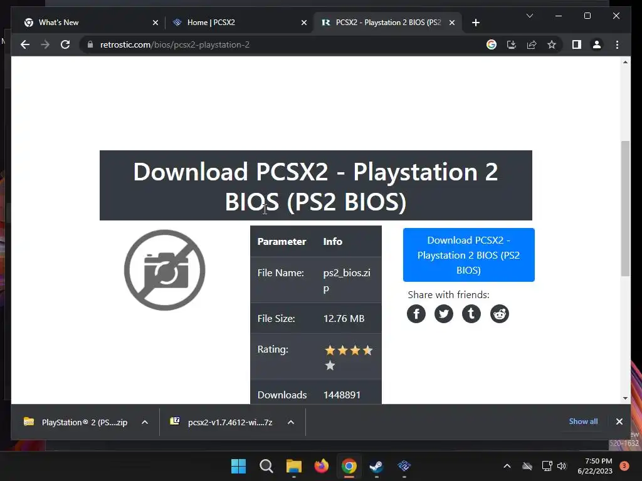Show all downloads
The height and width of the screenshot is (481, 642).
coord(583,422)
